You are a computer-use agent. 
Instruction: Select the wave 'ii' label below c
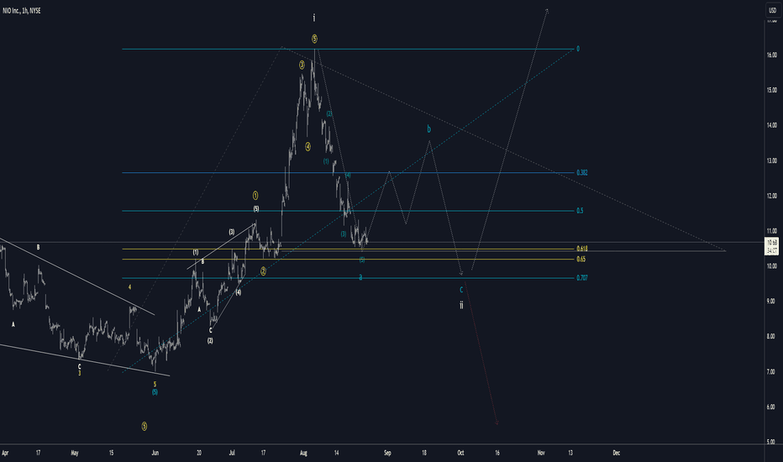pos(461,305)
